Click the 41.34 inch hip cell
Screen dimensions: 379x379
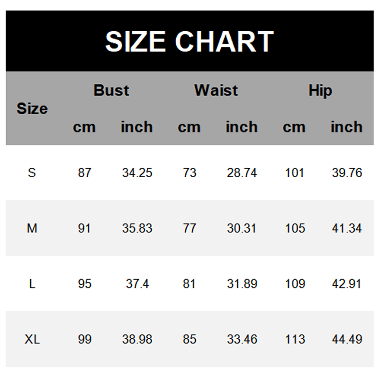(347, 228)
